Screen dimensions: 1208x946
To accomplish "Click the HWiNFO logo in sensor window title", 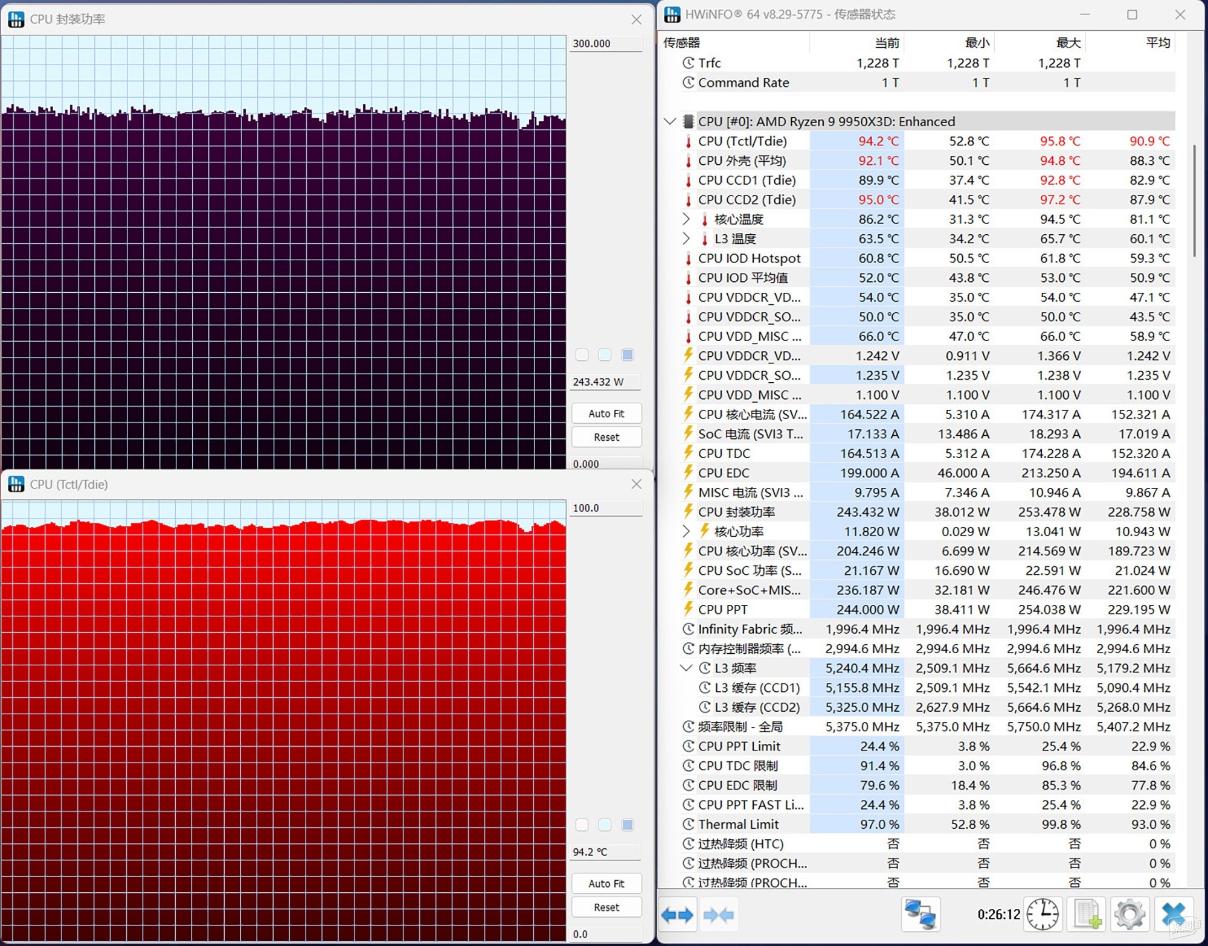I will (x=672, y=14).
